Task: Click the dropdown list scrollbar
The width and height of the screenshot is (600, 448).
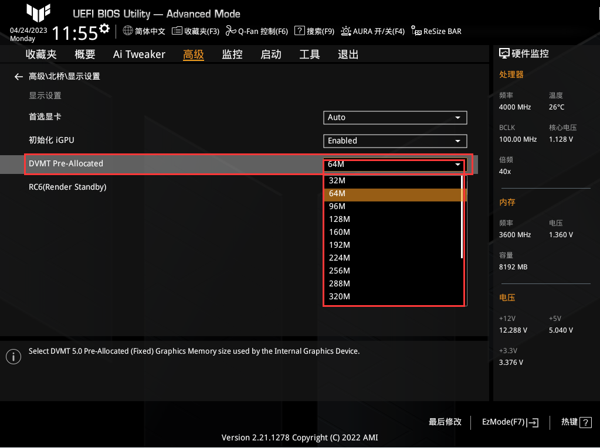Action: click(x=462, y=217)
